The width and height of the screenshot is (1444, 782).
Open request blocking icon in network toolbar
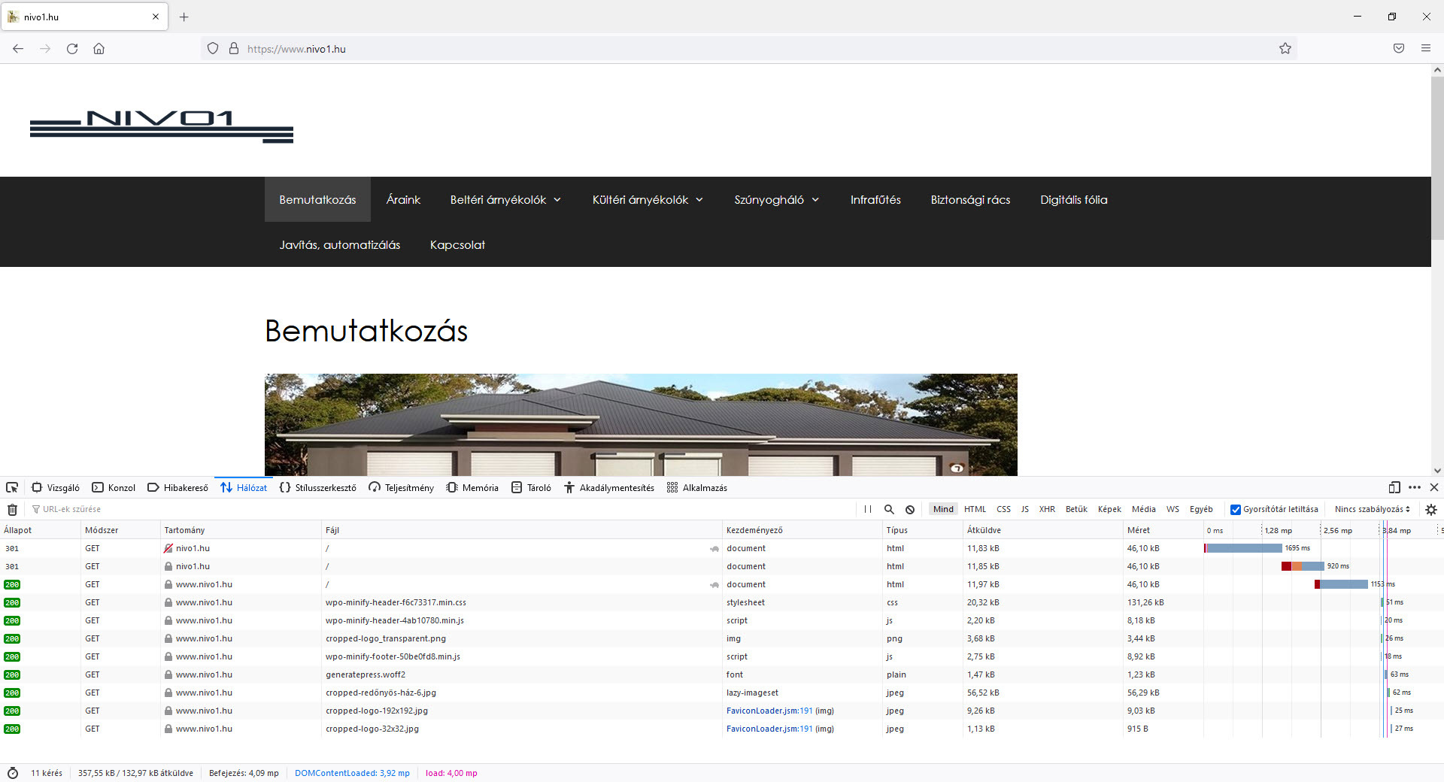(910, 509)
